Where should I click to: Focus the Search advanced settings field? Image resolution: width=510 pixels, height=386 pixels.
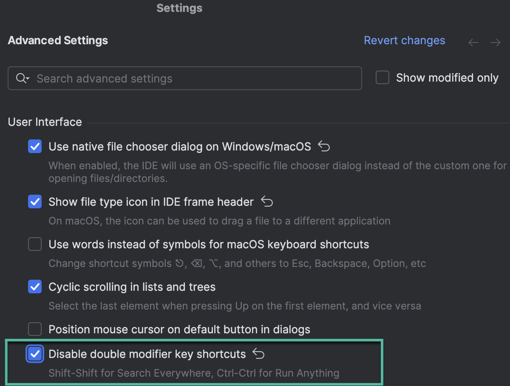click(185, 78)
